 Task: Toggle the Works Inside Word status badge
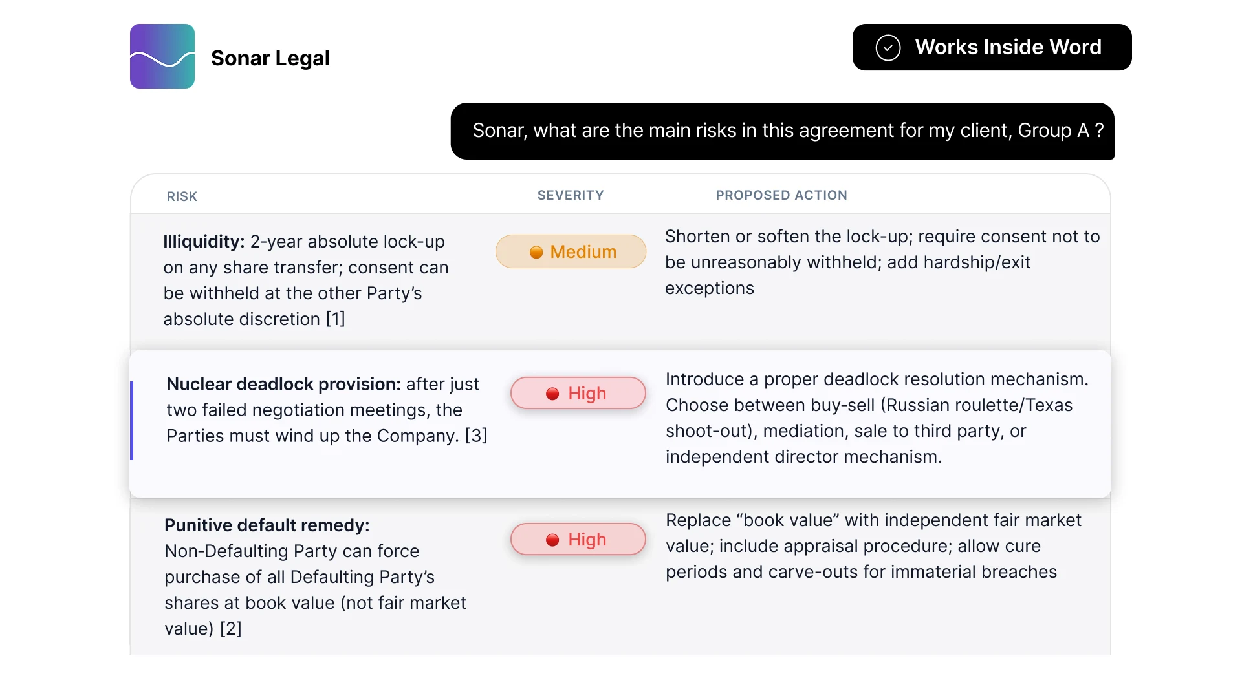click(992, 47)
